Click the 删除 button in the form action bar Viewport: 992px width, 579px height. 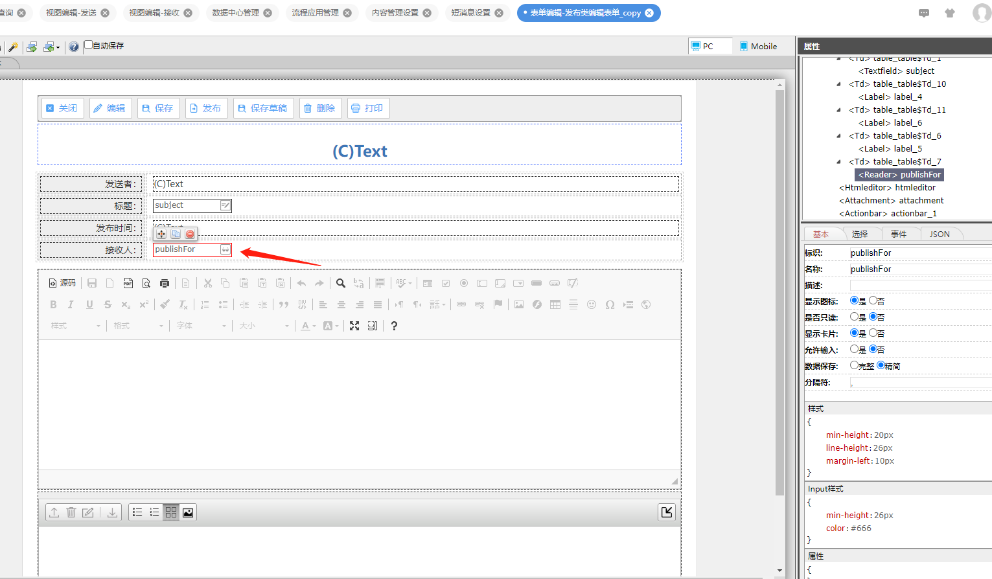(x=320, y=108)
